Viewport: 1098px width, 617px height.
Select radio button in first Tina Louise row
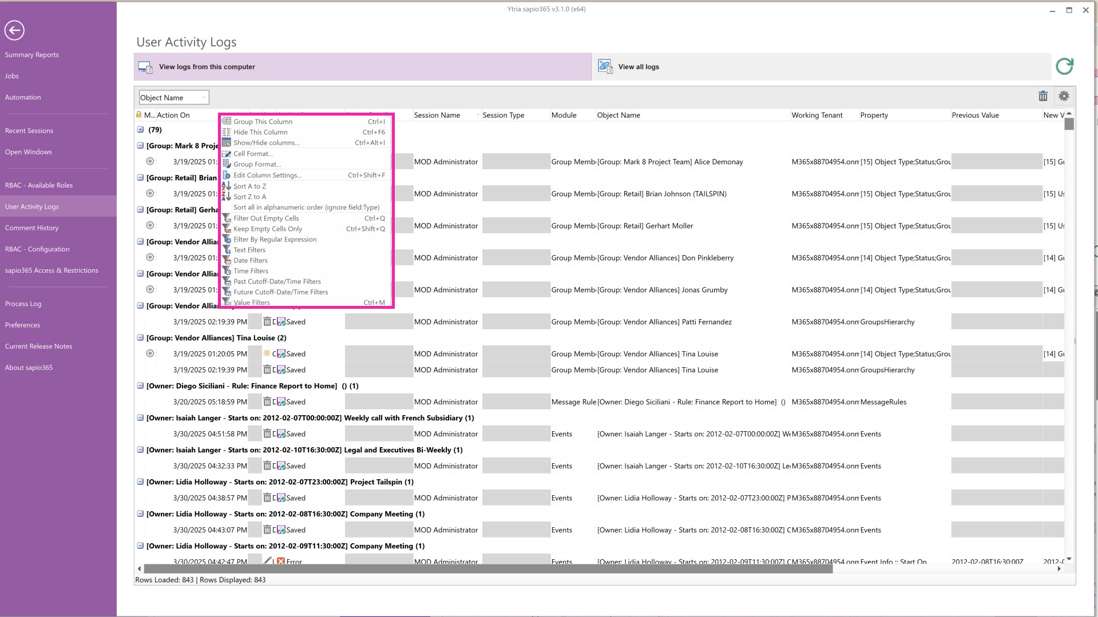click(x=150, y=354)
